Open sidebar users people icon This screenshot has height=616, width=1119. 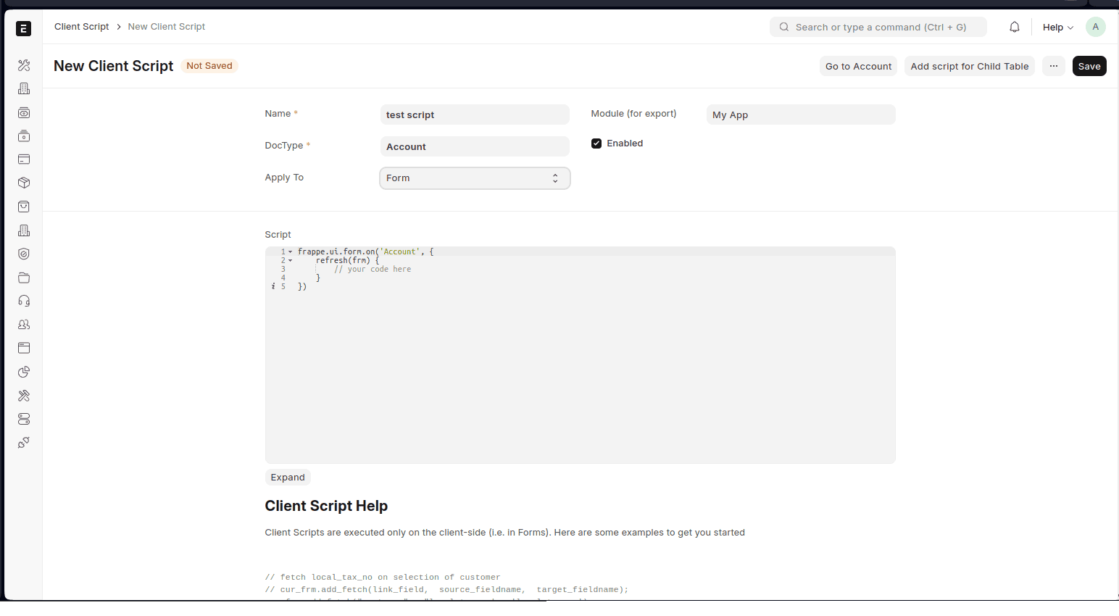pyautogui.click(x=24, y=325)
